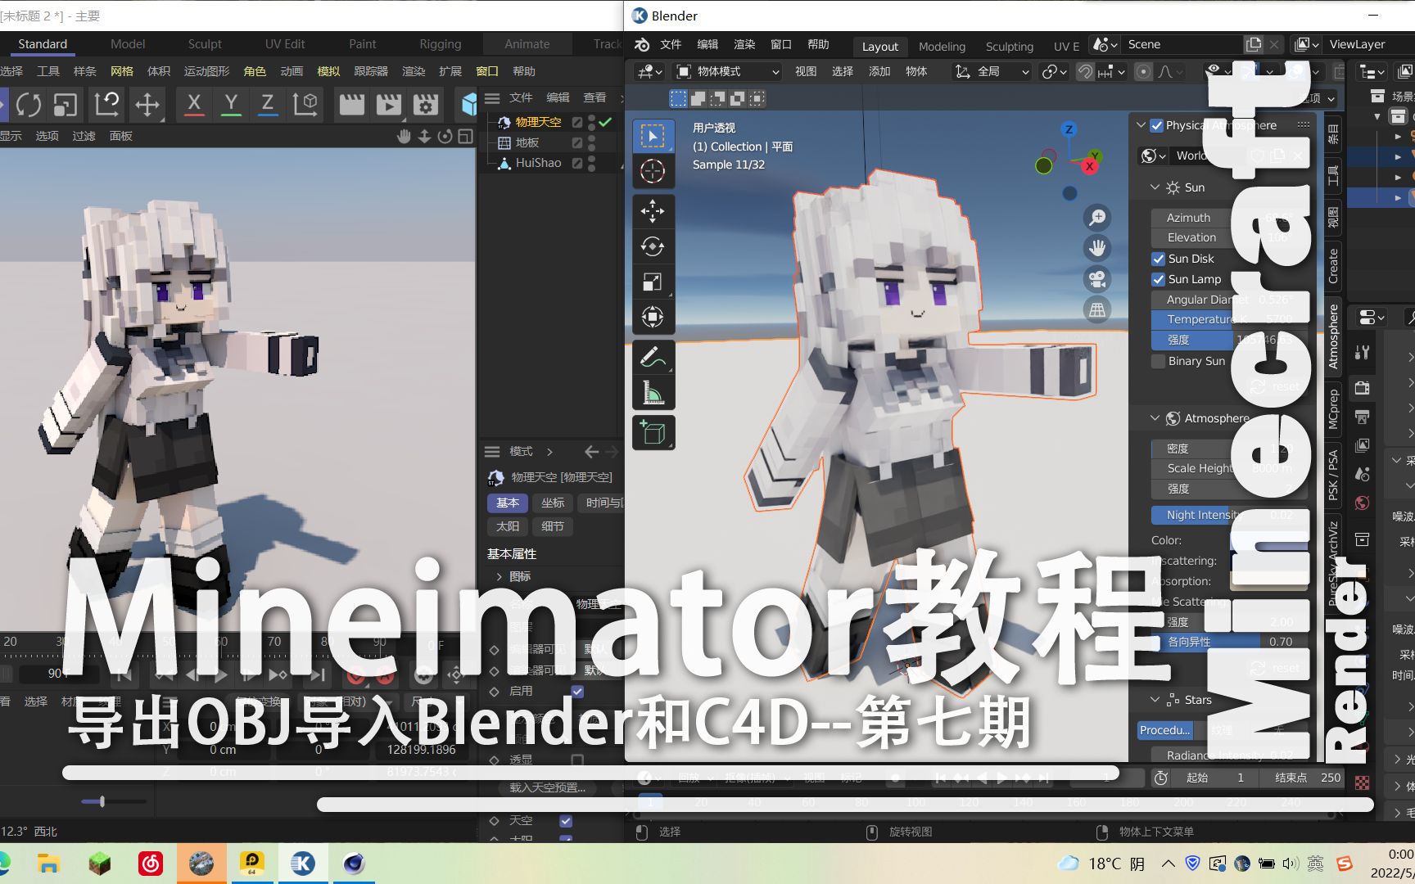This screenshot has width=1415, height=884.
Task: Select the 物理天空 object in object manager
Action: pyautogui.click(x=538, y=122)
